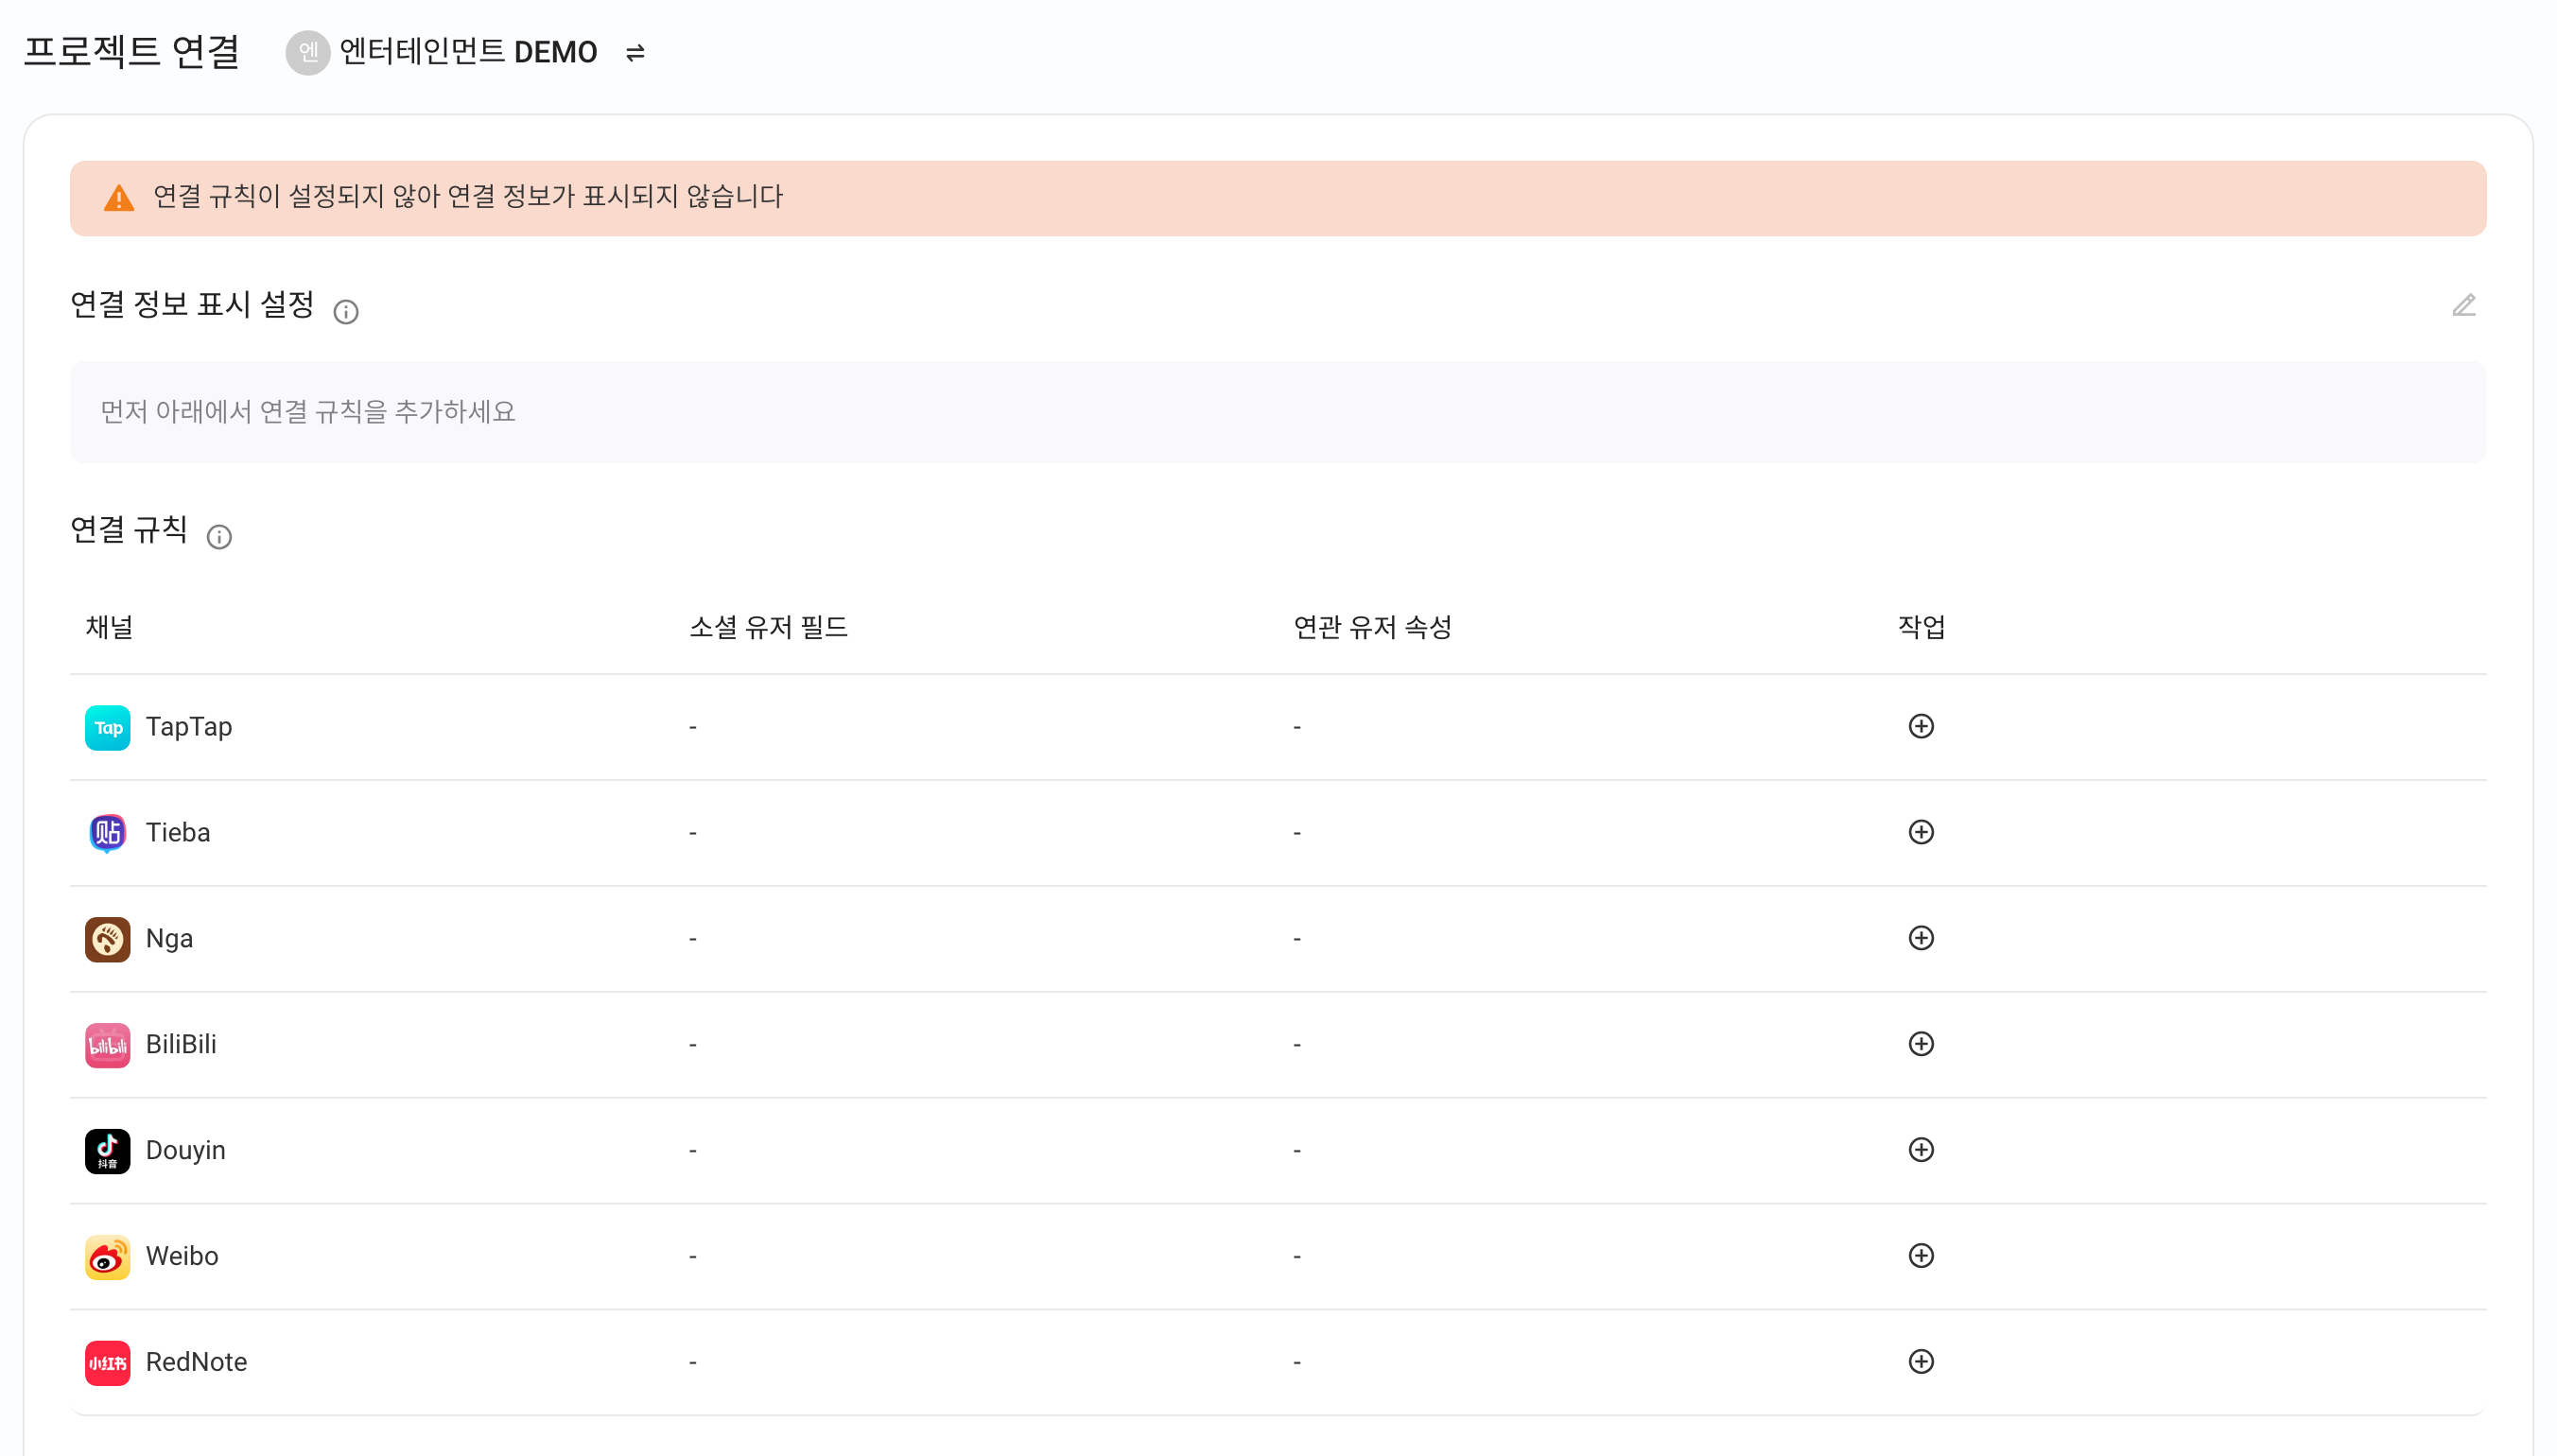Viewport: 2557px width, 1456px height.
Task: Click the Tieba channel logo
Action: pos(108,833)
